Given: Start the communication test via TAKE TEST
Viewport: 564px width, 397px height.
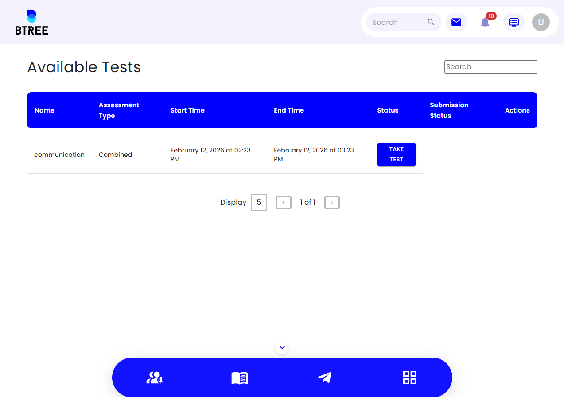Looking at the screenshot, I should (x=397, y=155).
